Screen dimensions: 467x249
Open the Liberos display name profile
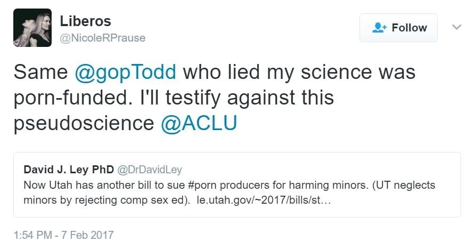[x=85, y=20]
